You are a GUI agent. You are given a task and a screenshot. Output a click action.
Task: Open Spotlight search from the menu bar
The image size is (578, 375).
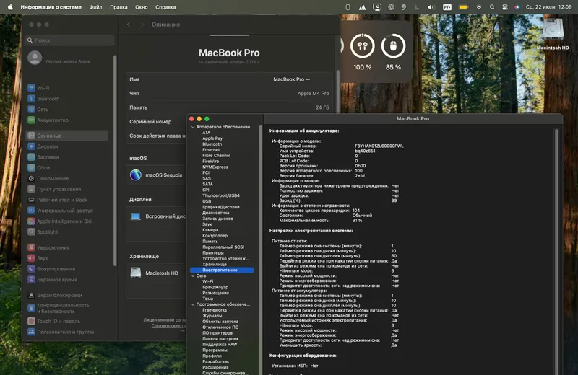click(492, 7)
